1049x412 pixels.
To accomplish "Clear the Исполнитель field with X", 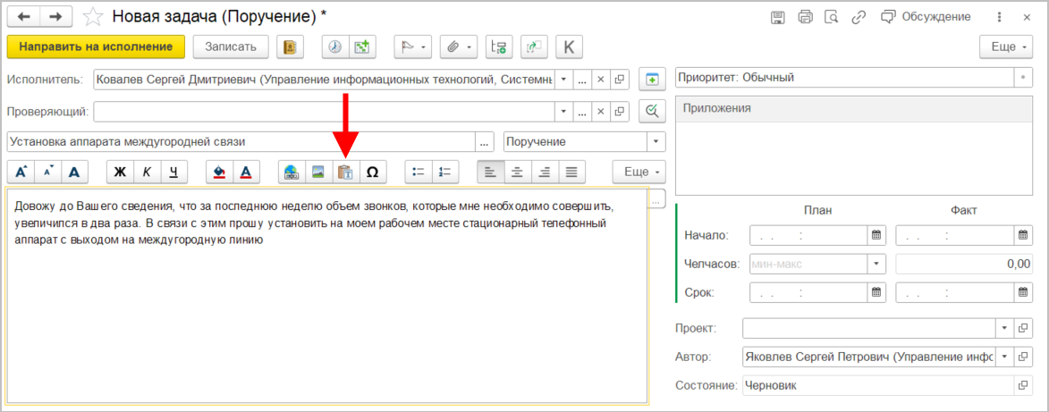I will click(601, 80).
